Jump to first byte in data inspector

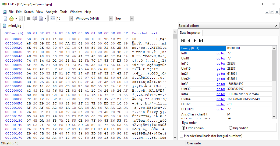tap(183, 41)
